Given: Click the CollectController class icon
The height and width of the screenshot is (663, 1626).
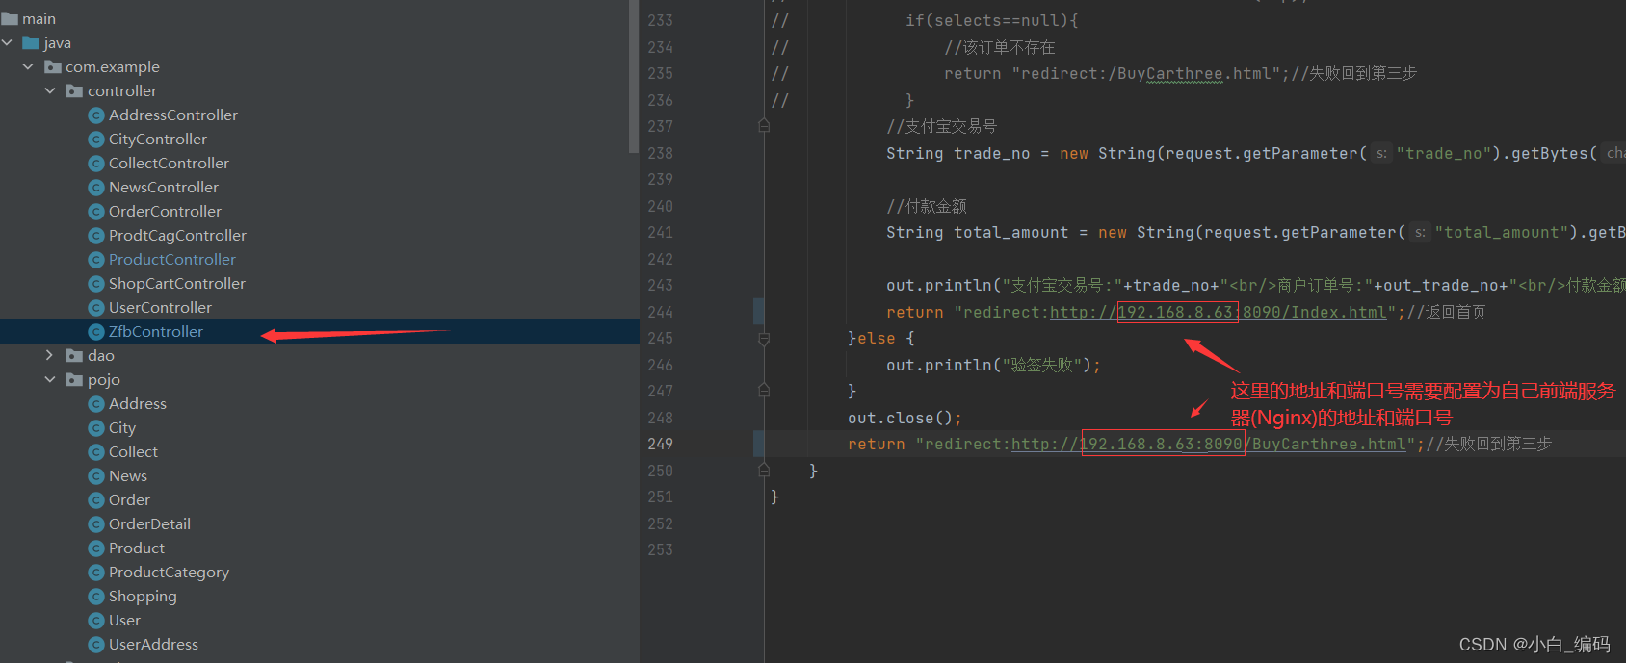Looking at the screenshot, I should coord(95,164).
